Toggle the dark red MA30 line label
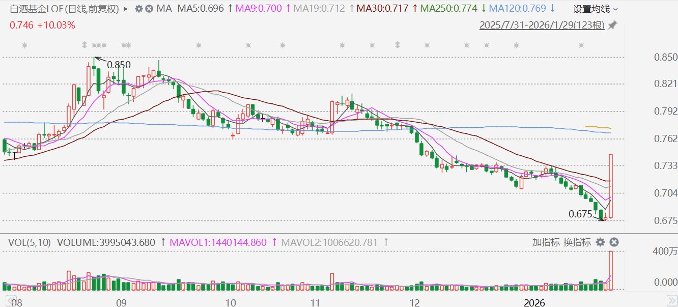Viewport: 678px width, 307px height. pyautogui.click(x=384, y=9)
